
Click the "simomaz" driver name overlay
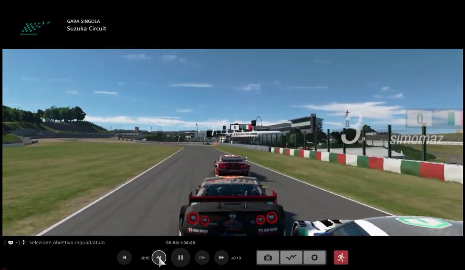[x=417, y=139]
